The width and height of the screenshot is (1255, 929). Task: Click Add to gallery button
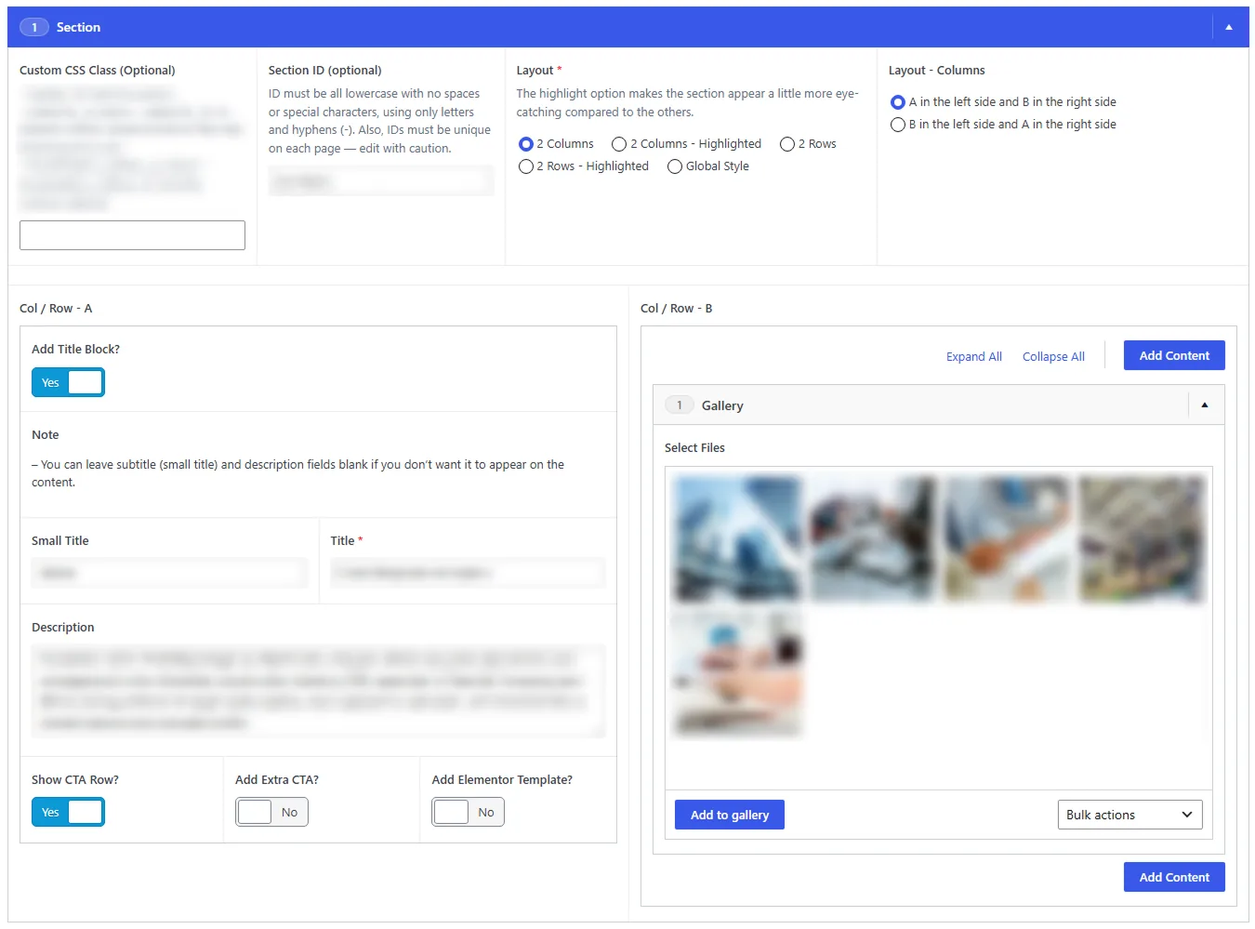730,815
